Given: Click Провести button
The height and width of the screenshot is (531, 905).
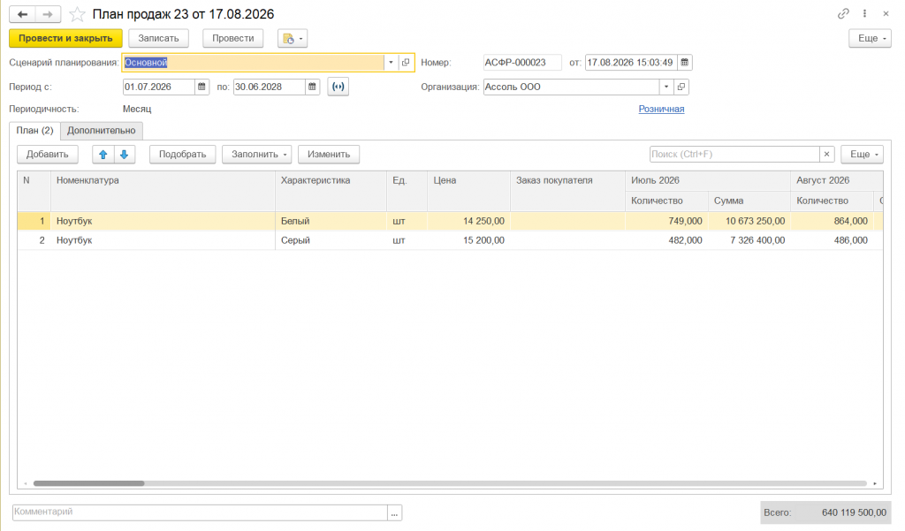Looking at the screenshot, I should pos(232,38).
